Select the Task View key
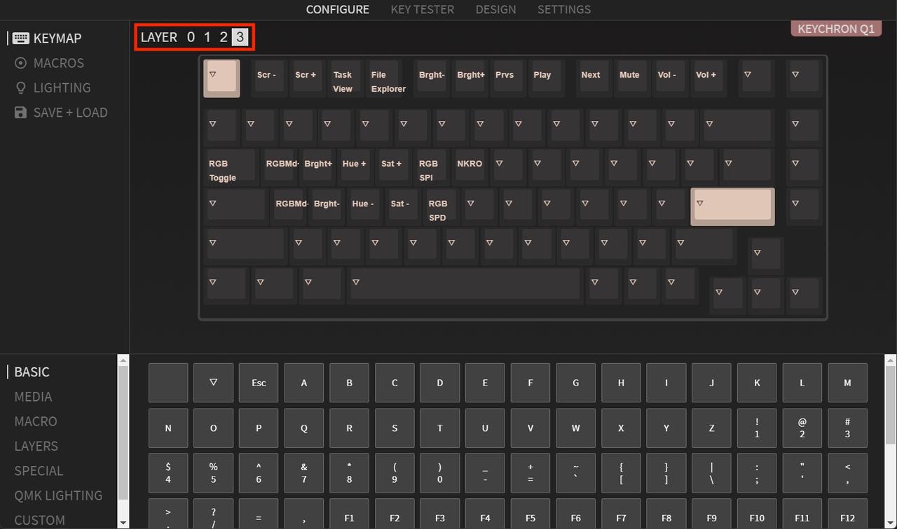Screen dimensions: 897x529 (x=343, y=78)
